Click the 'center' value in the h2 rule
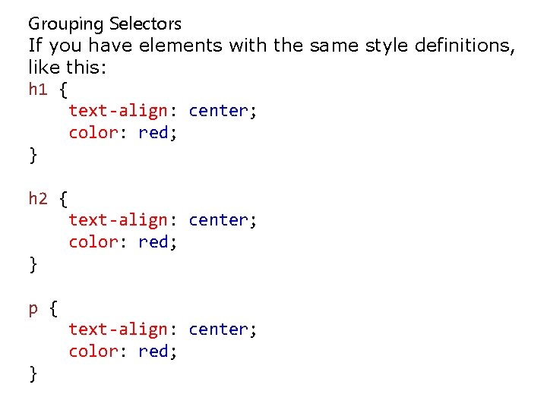The width and height of the screenshot is (547, 410). click(x=218, y=221)
